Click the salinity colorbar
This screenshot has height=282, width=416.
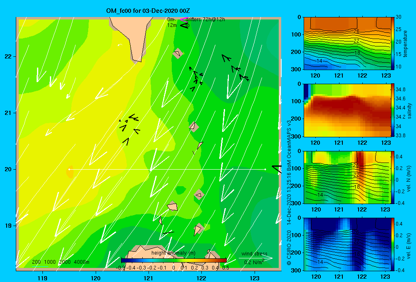pos(393,110)
